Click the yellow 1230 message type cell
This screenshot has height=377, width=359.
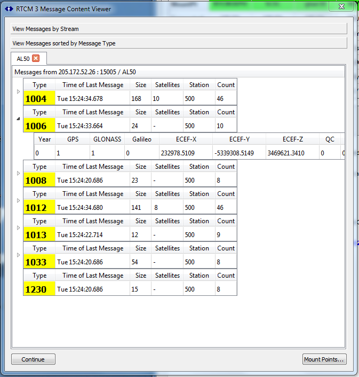[x=39, y=289]
